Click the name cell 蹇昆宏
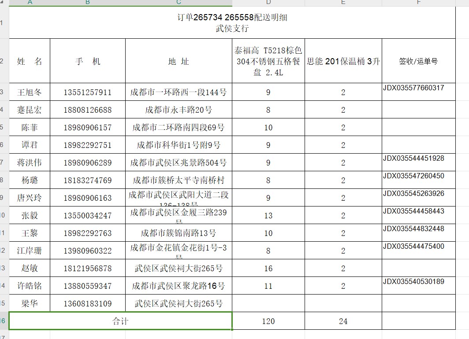 point(30,110)
